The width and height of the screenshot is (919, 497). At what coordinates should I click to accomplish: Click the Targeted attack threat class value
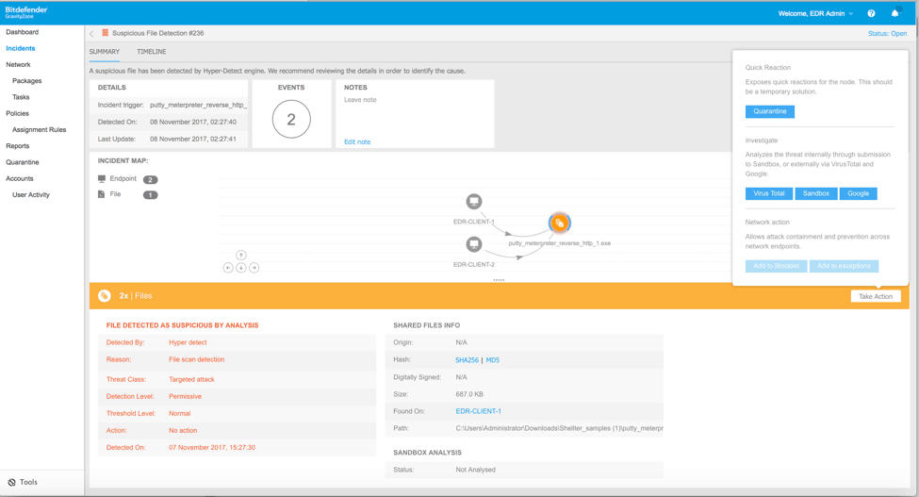point(191,380)
